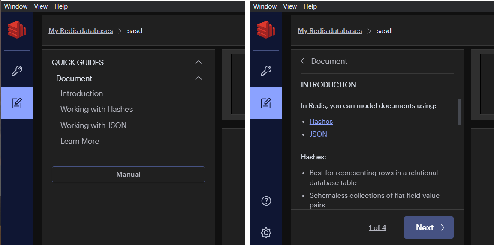
Task: Click the Manual button
Action: pyautogui.click(x=128, y=174)
